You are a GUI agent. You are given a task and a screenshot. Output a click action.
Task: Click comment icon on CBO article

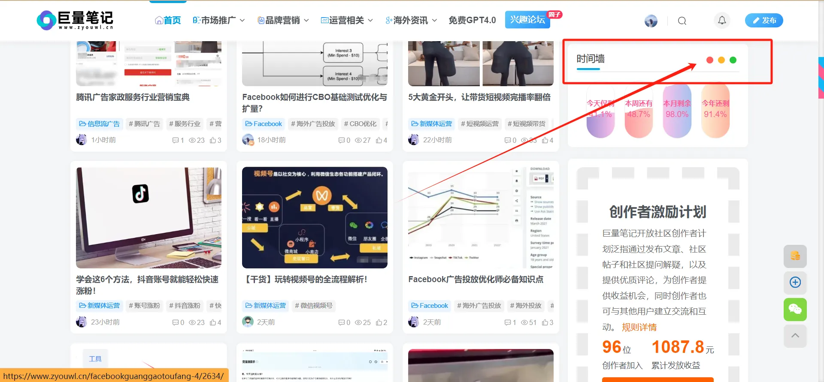point(341,140)
